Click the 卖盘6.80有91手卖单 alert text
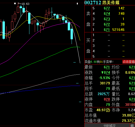 tap(99, 62)
